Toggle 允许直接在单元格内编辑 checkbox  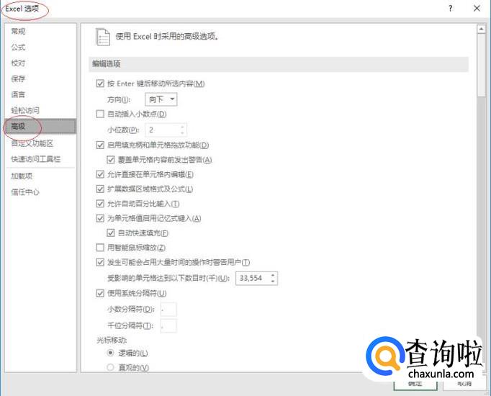pyautogui.click(x=100, y=174)
